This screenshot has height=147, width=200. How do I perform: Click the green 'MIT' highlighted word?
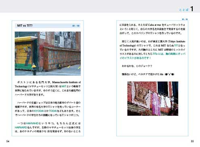64,86
